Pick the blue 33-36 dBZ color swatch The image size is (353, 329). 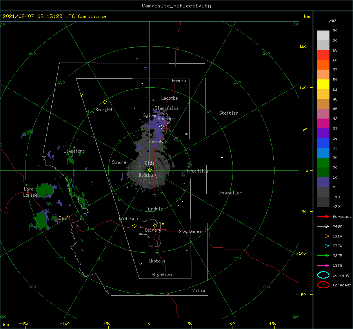pyautogui.click(x=323, y=143)
